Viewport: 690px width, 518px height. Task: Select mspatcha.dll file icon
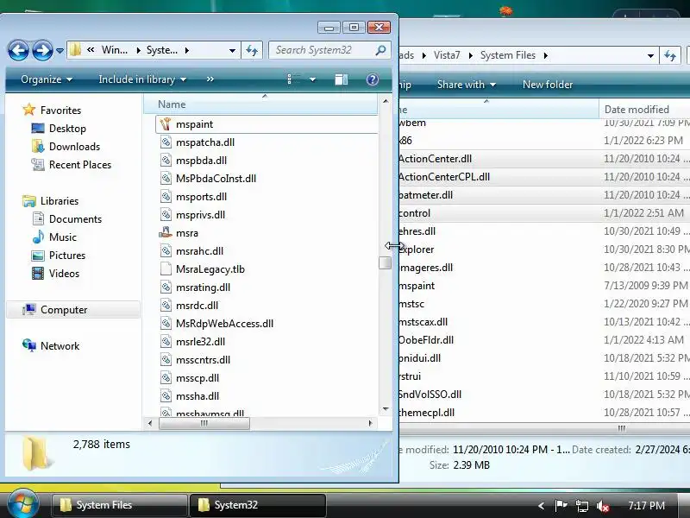click(x=166, y=142)
